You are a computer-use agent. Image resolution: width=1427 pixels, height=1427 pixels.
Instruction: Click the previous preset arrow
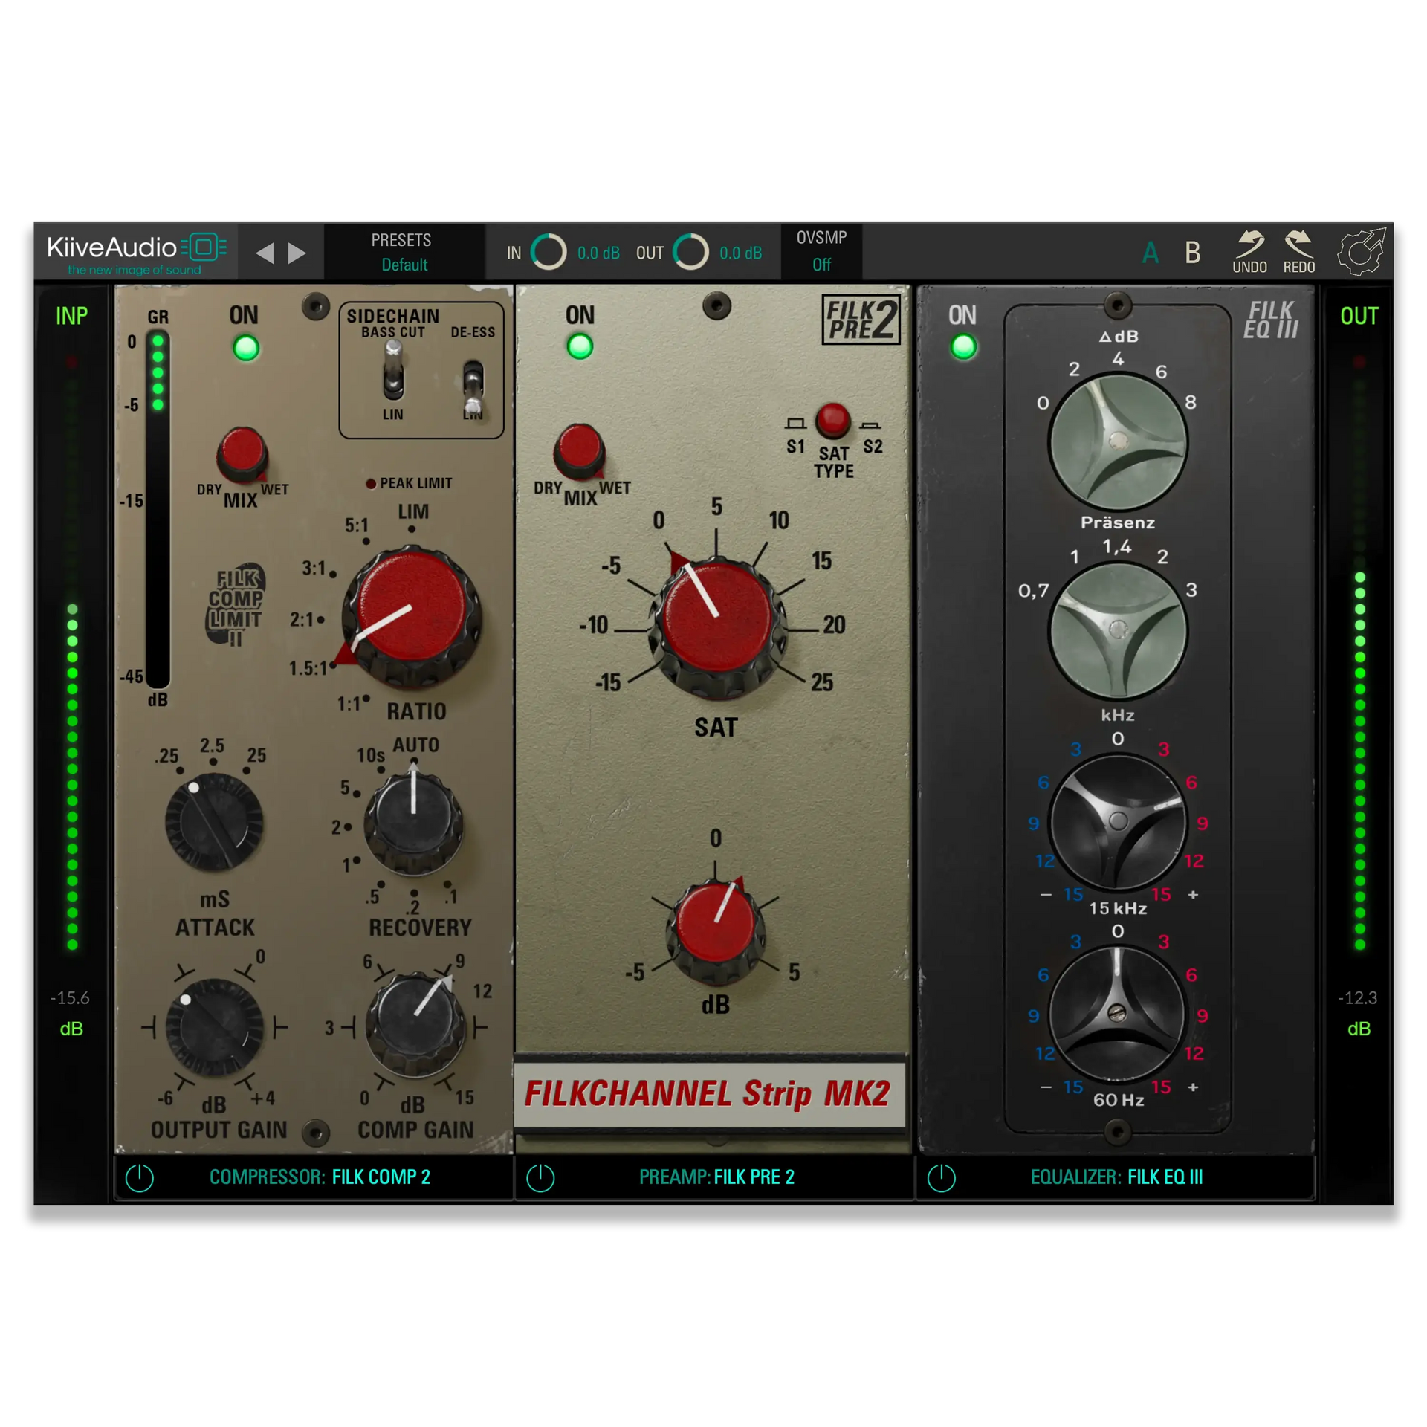[x=264, y=253]
